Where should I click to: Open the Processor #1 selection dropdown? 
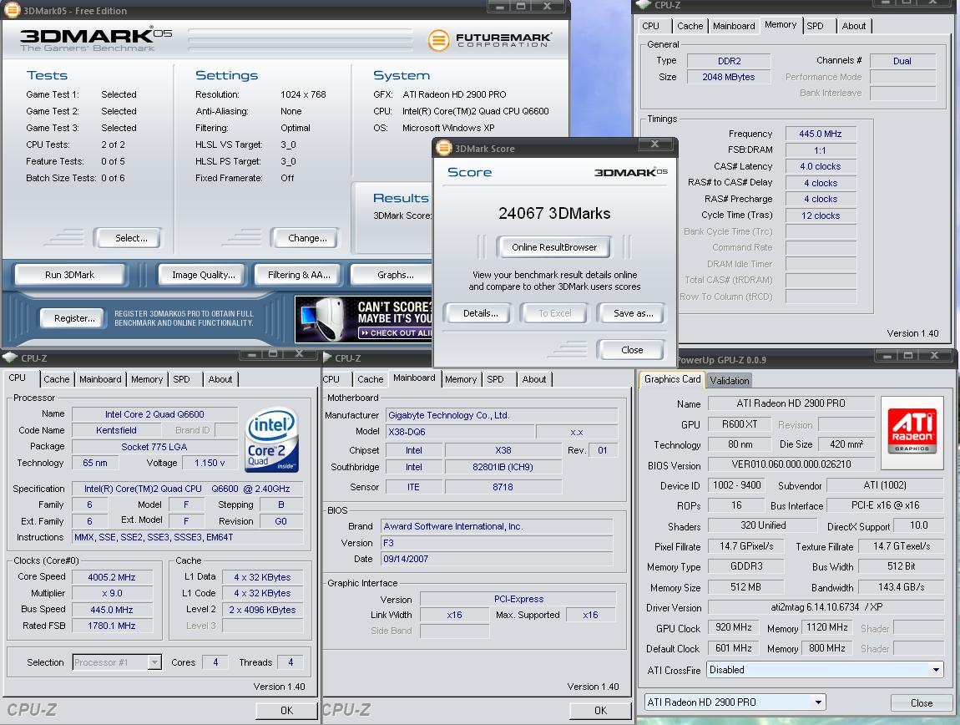[155, 662]
